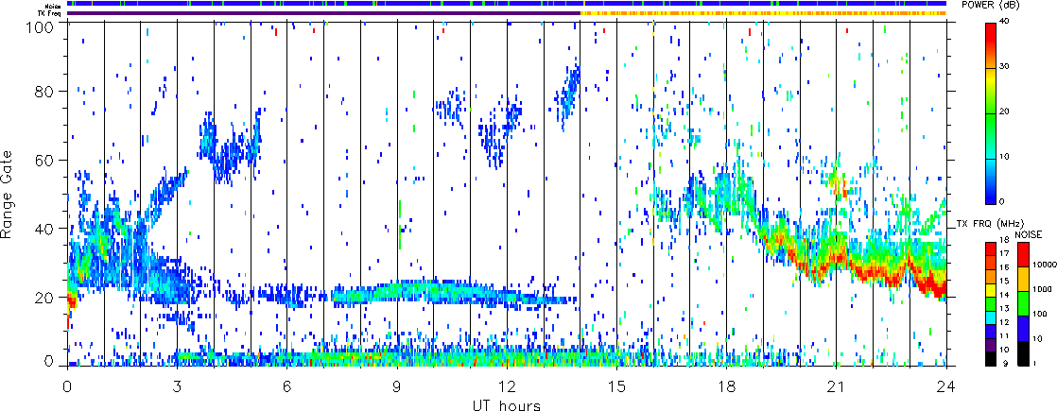Pick the purple 10-11 block of TX FRQ colorbar

click(x=990, y=345)
